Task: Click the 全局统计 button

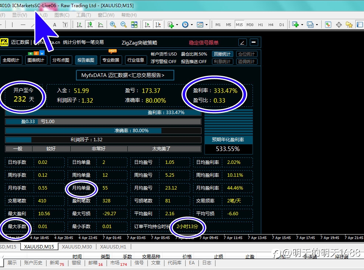Action: click(x=11, y=60)
